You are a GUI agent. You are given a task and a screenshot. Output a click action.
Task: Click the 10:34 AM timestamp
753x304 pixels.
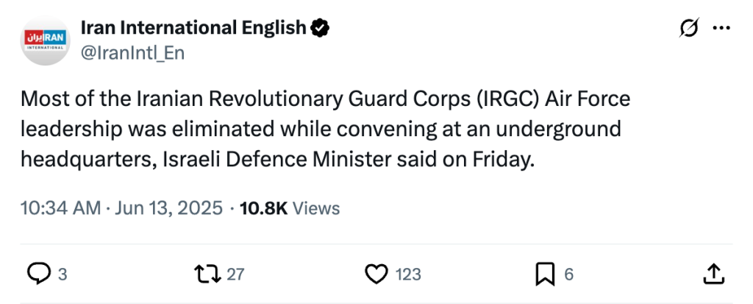(x=61, y=208)
